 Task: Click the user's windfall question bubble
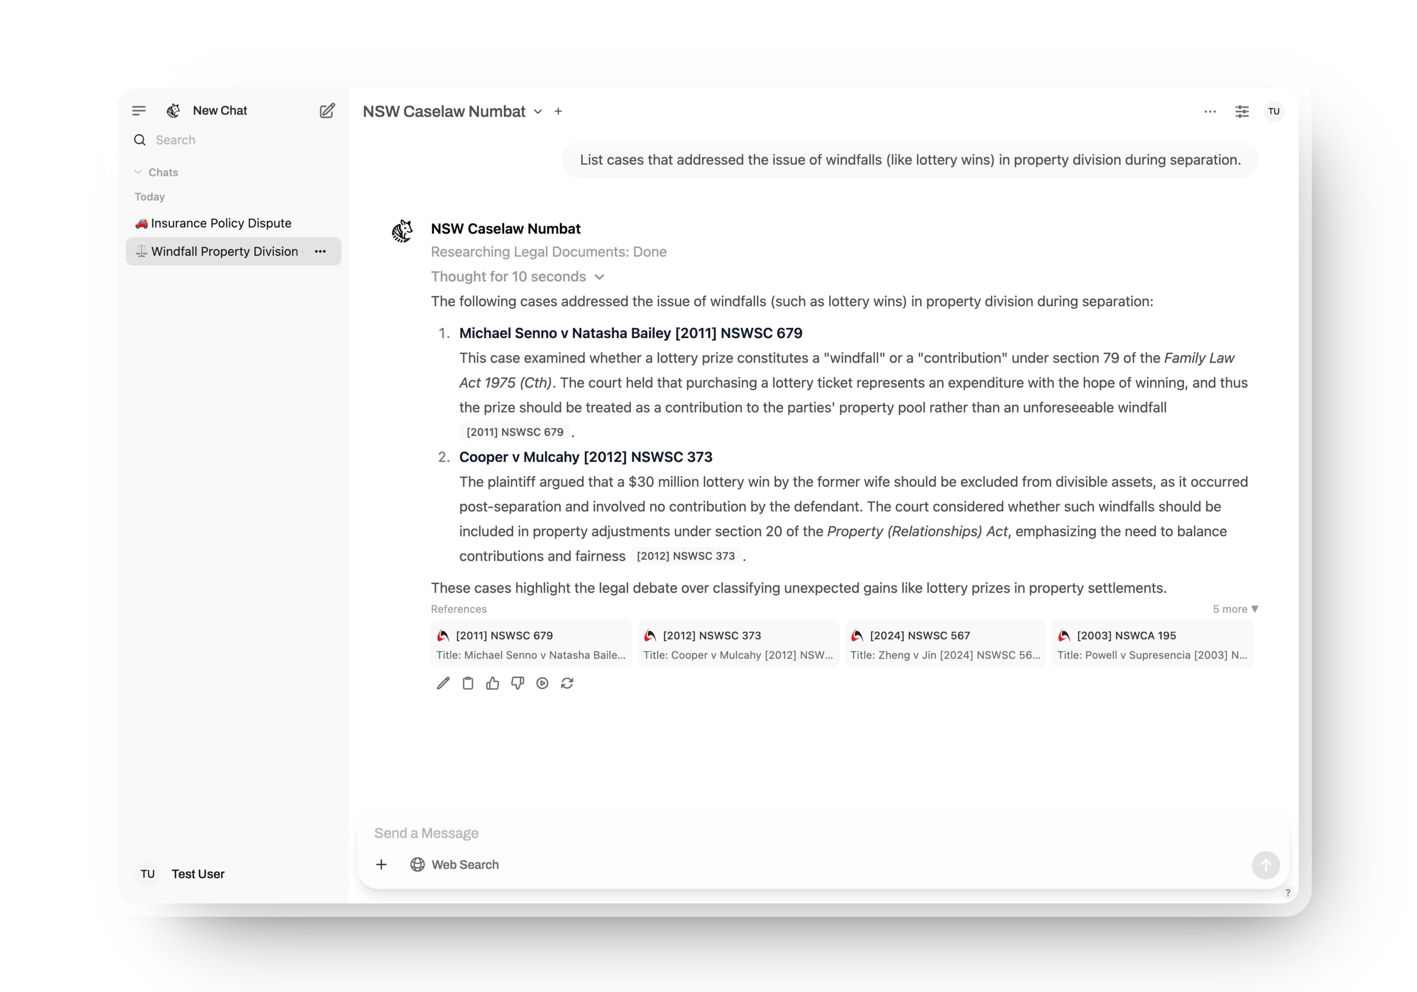pyautogui.click(x=910, y=160)
